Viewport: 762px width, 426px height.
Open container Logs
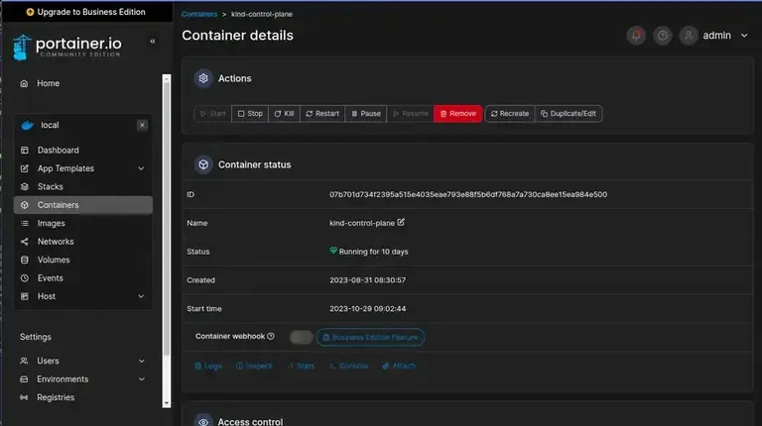coord(208,366)
